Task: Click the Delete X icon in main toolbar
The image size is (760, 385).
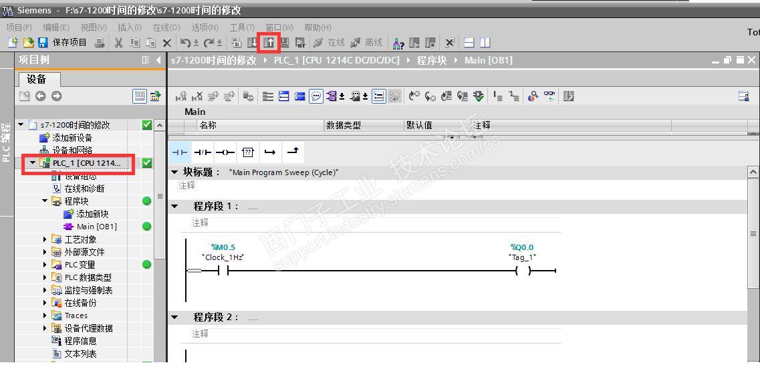Action: click(x=166, y=43)
